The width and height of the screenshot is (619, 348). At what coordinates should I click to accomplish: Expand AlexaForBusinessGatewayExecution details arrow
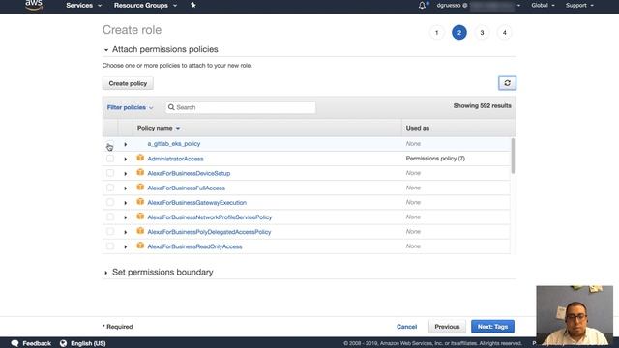[126, 203]
